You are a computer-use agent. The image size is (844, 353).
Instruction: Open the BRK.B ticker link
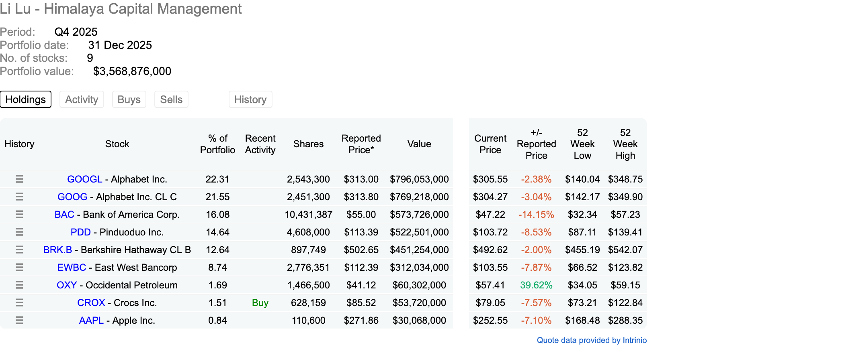pyautogui.click(x=58, y=250)
